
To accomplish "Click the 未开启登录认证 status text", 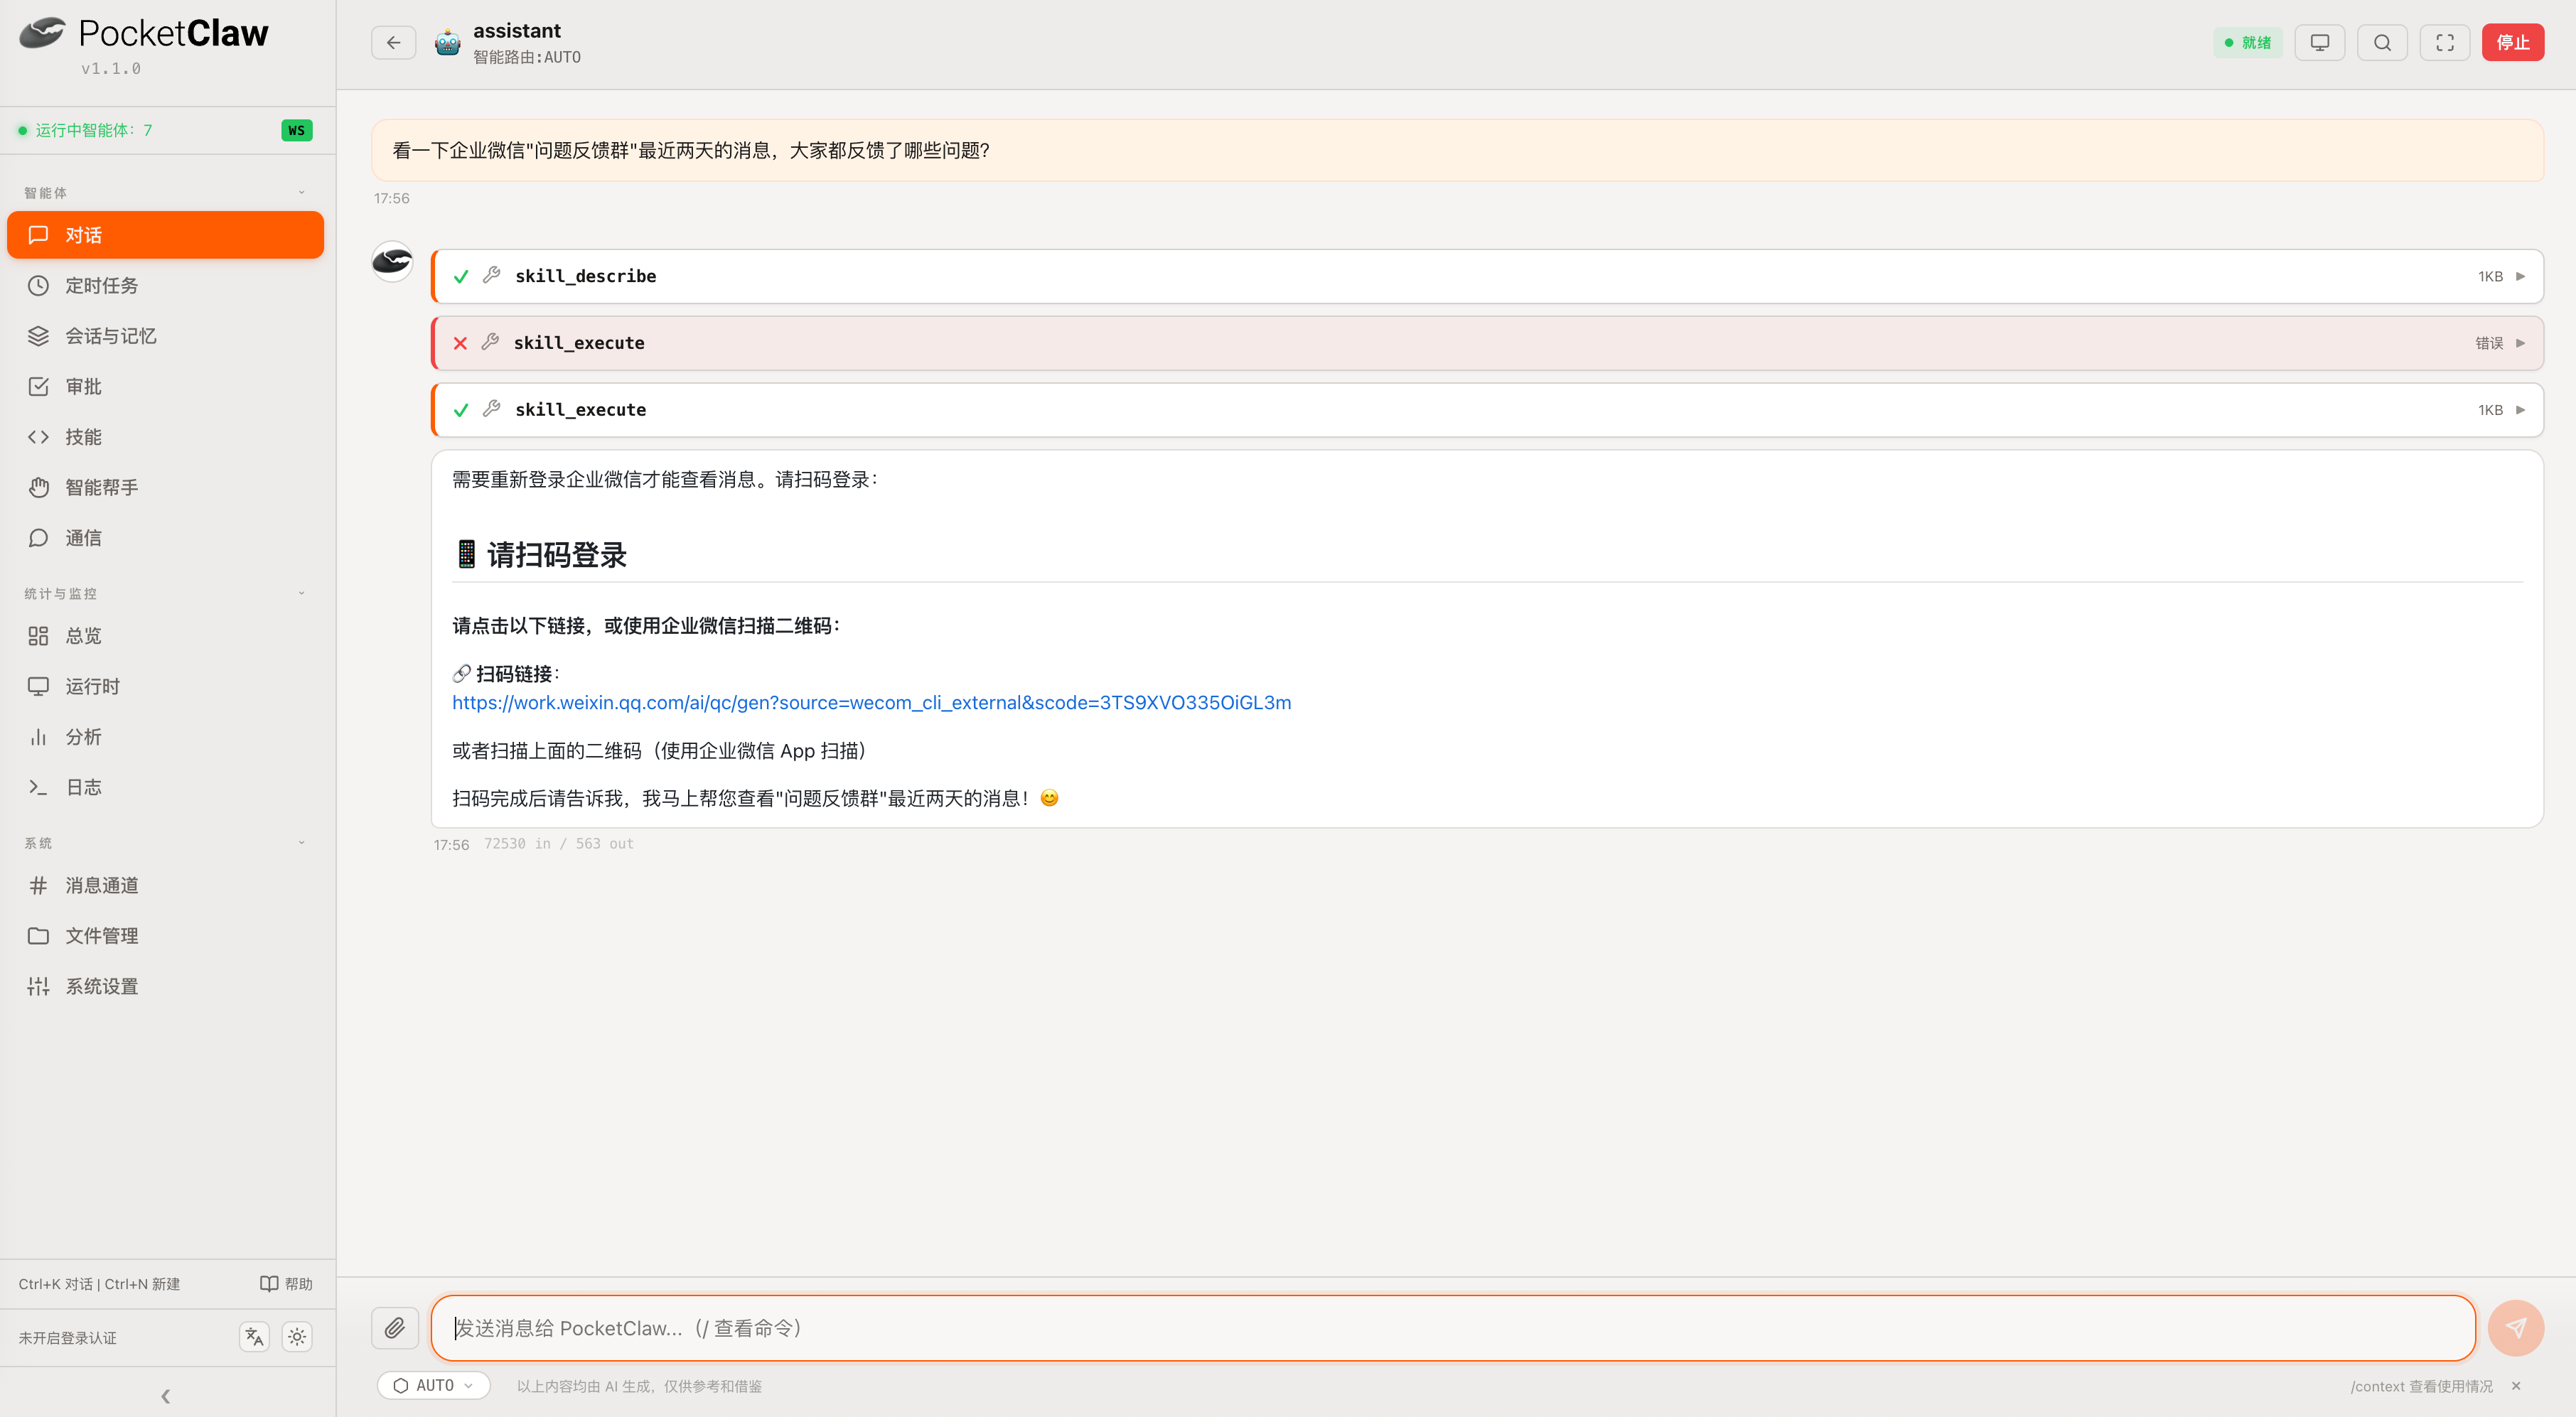I will click(68, 1338).
